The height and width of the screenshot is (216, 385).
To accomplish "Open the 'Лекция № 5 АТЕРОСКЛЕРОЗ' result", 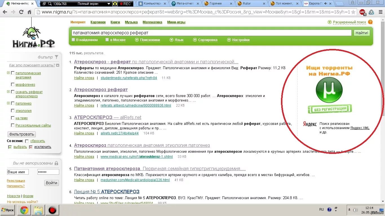I will click(x=107, y=192).
